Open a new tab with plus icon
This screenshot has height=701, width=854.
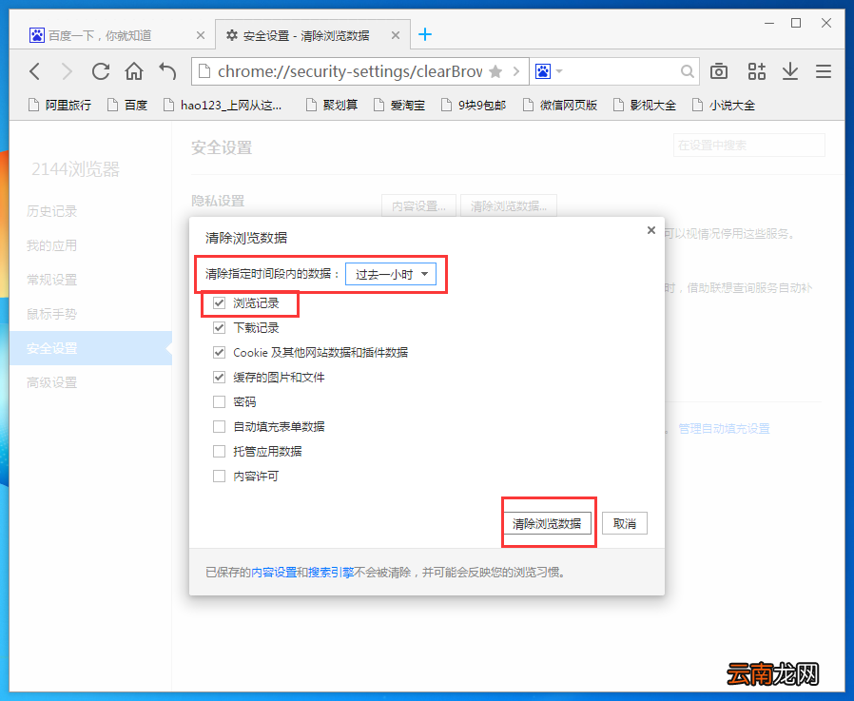pyautogui.click(x=425, y=35)
